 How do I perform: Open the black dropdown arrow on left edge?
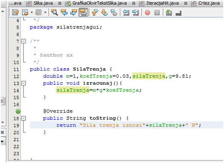click(3, 142)
